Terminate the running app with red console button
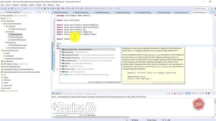 (175, 93)
